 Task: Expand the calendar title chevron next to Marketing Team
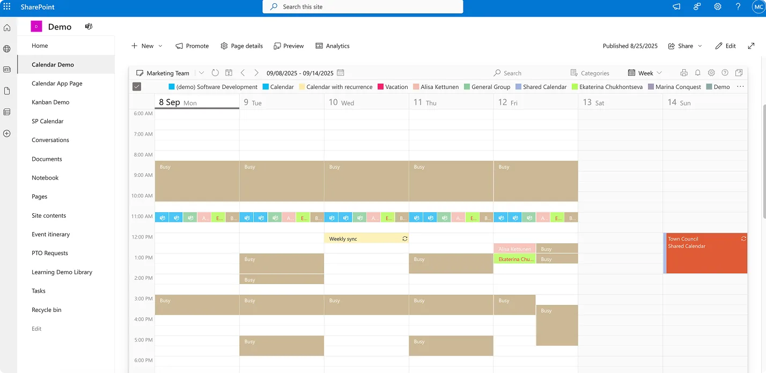click(201, 73)
